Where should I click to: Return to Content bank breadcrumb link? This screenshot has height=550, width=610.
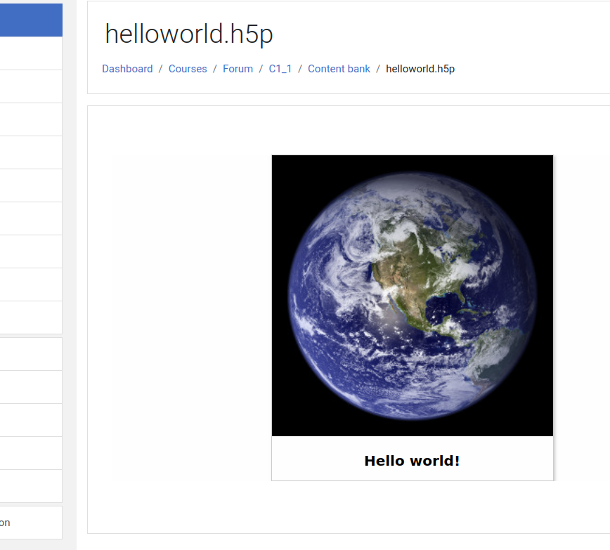click(339, 69)
